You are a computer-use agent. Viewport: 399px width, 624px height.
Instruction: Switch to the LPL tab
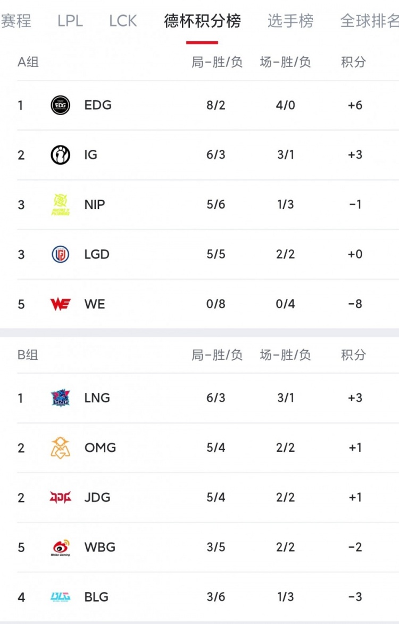pyautogui.click(x=70, y=21)
